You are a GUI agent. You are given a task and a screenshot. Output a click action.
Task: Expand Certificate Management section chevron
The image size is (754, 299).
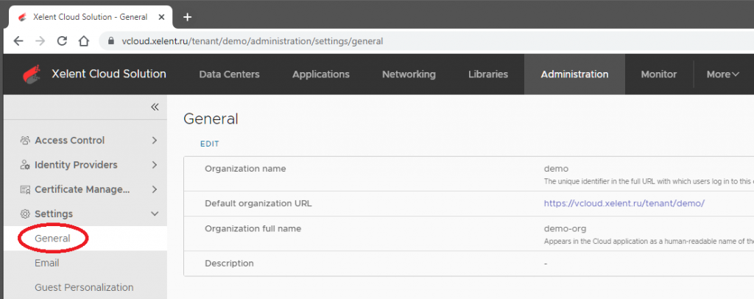[x=155, y=189]
